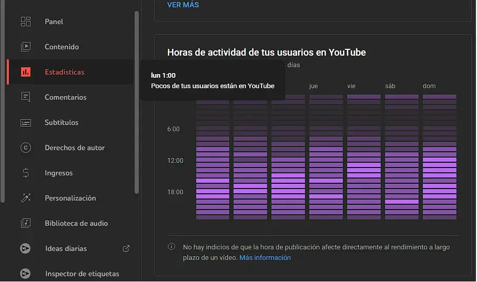Go to Personalización settings

70,198
